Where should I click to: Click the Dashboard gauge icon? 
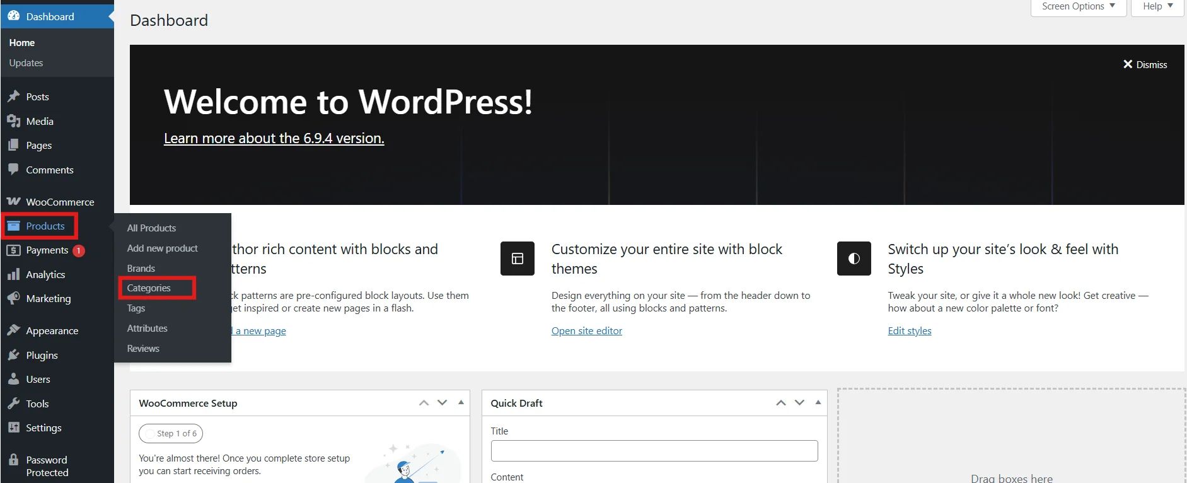[13, 16]
